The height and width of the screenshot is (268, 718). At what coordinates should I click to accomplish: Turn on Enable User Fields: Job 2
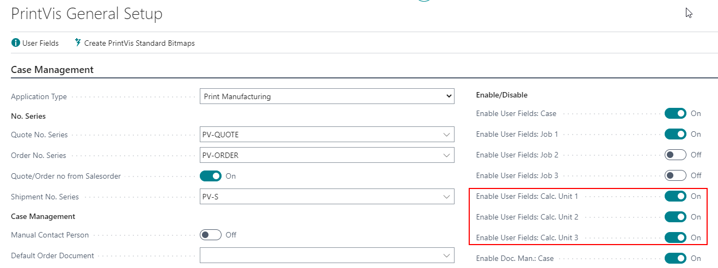pyautogui.click(x=676, y=155)
